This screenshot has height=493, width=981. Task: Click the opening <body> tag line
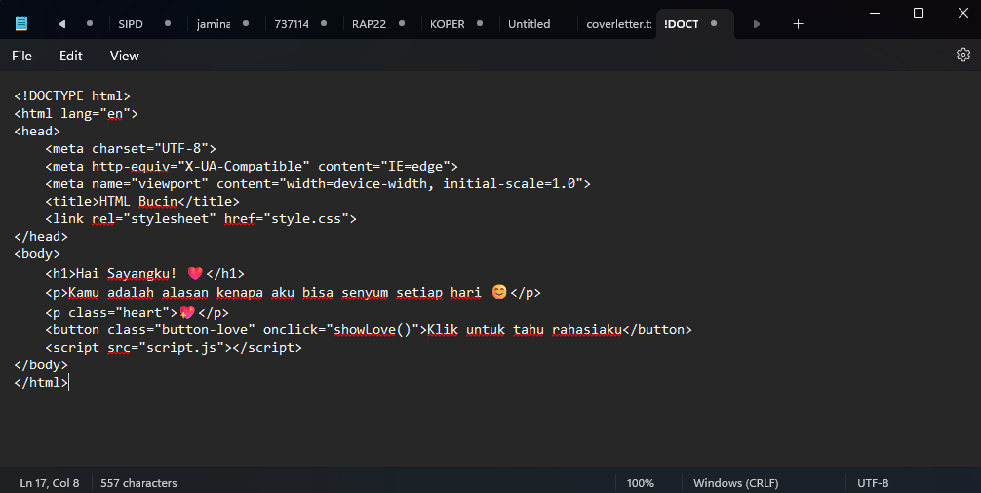pos(37,253)
